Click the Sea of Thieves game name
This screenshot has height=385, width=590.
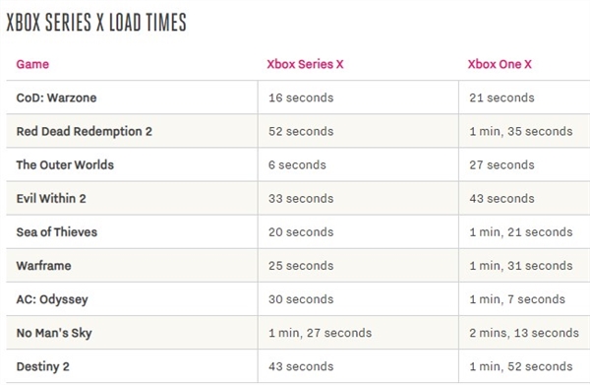pyautogui.click(x=57, y=231)
